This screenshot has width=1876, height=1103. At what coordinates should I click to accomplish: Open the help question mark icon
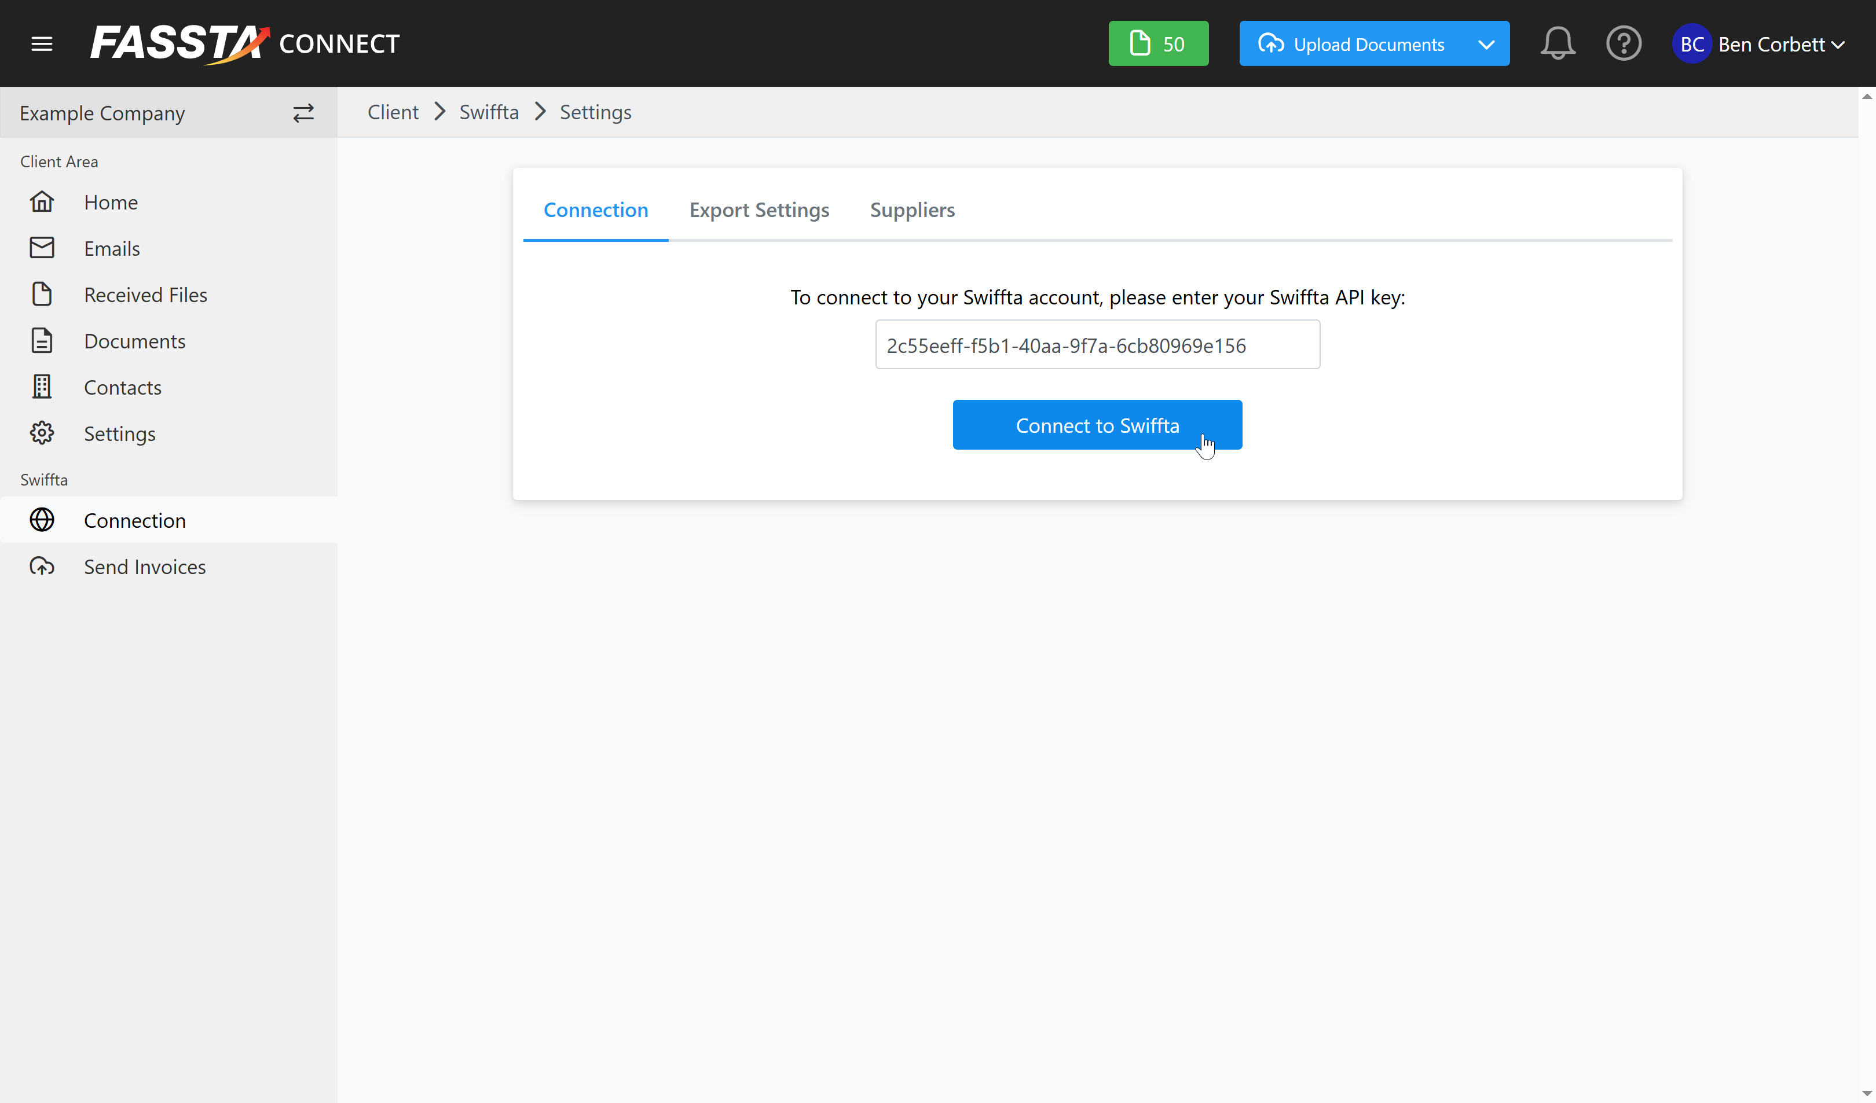pyautogui.click(x=1623, y=44)
